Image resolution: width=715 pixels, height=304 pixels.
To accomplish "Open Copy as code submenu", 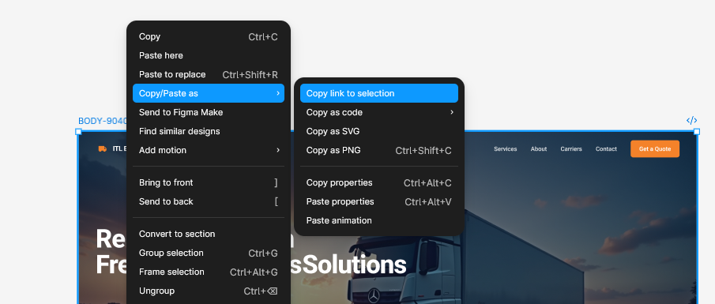I will tap(379, 112).
